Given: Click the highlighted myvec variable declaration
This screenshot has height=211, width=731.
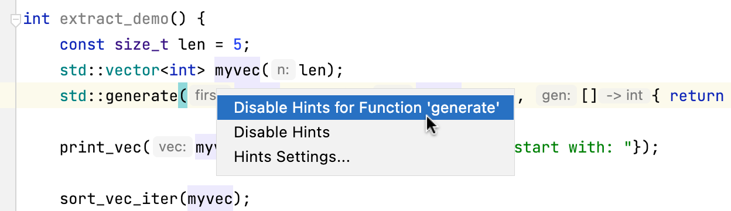Looking at the screenshot, I should [237, 71].
